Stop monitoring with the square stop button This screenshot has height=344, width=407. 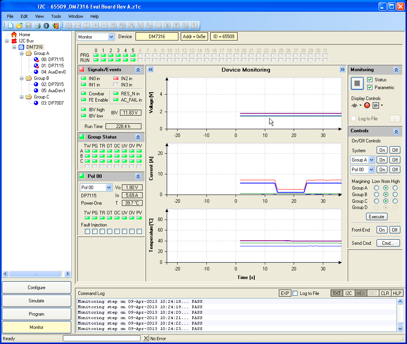(357, 83)
